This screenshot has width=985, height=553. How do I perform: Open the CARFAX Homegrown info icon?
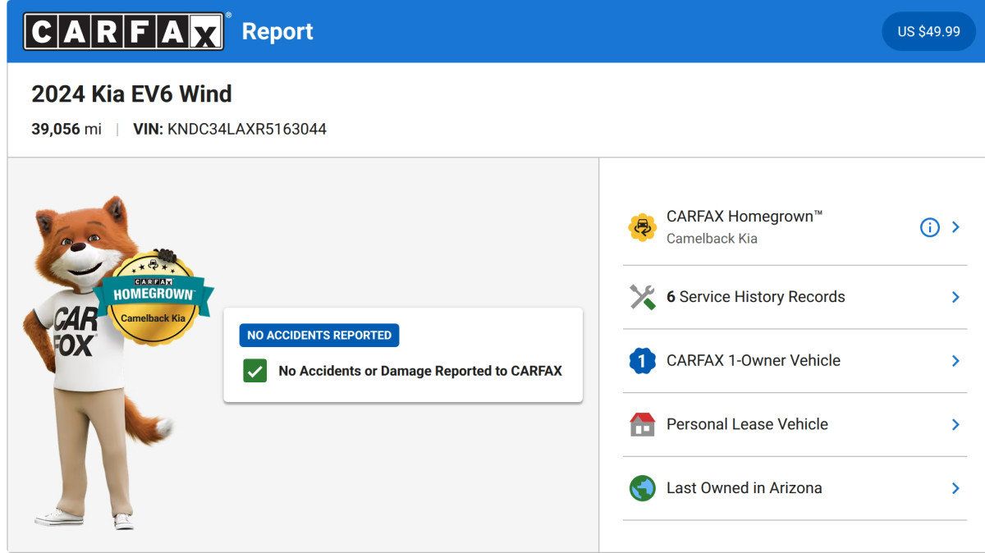tap(929, 227)
